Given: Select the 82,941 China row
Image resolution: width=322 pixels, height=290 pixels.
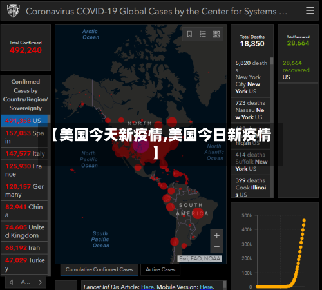Looking at the screenshot, I should (x=24, y=211).
